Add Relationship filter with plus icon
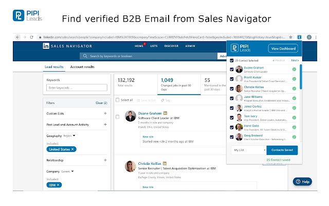Viewport: 329px width, 206px height. pyautogui.click(x=105, y=160)
